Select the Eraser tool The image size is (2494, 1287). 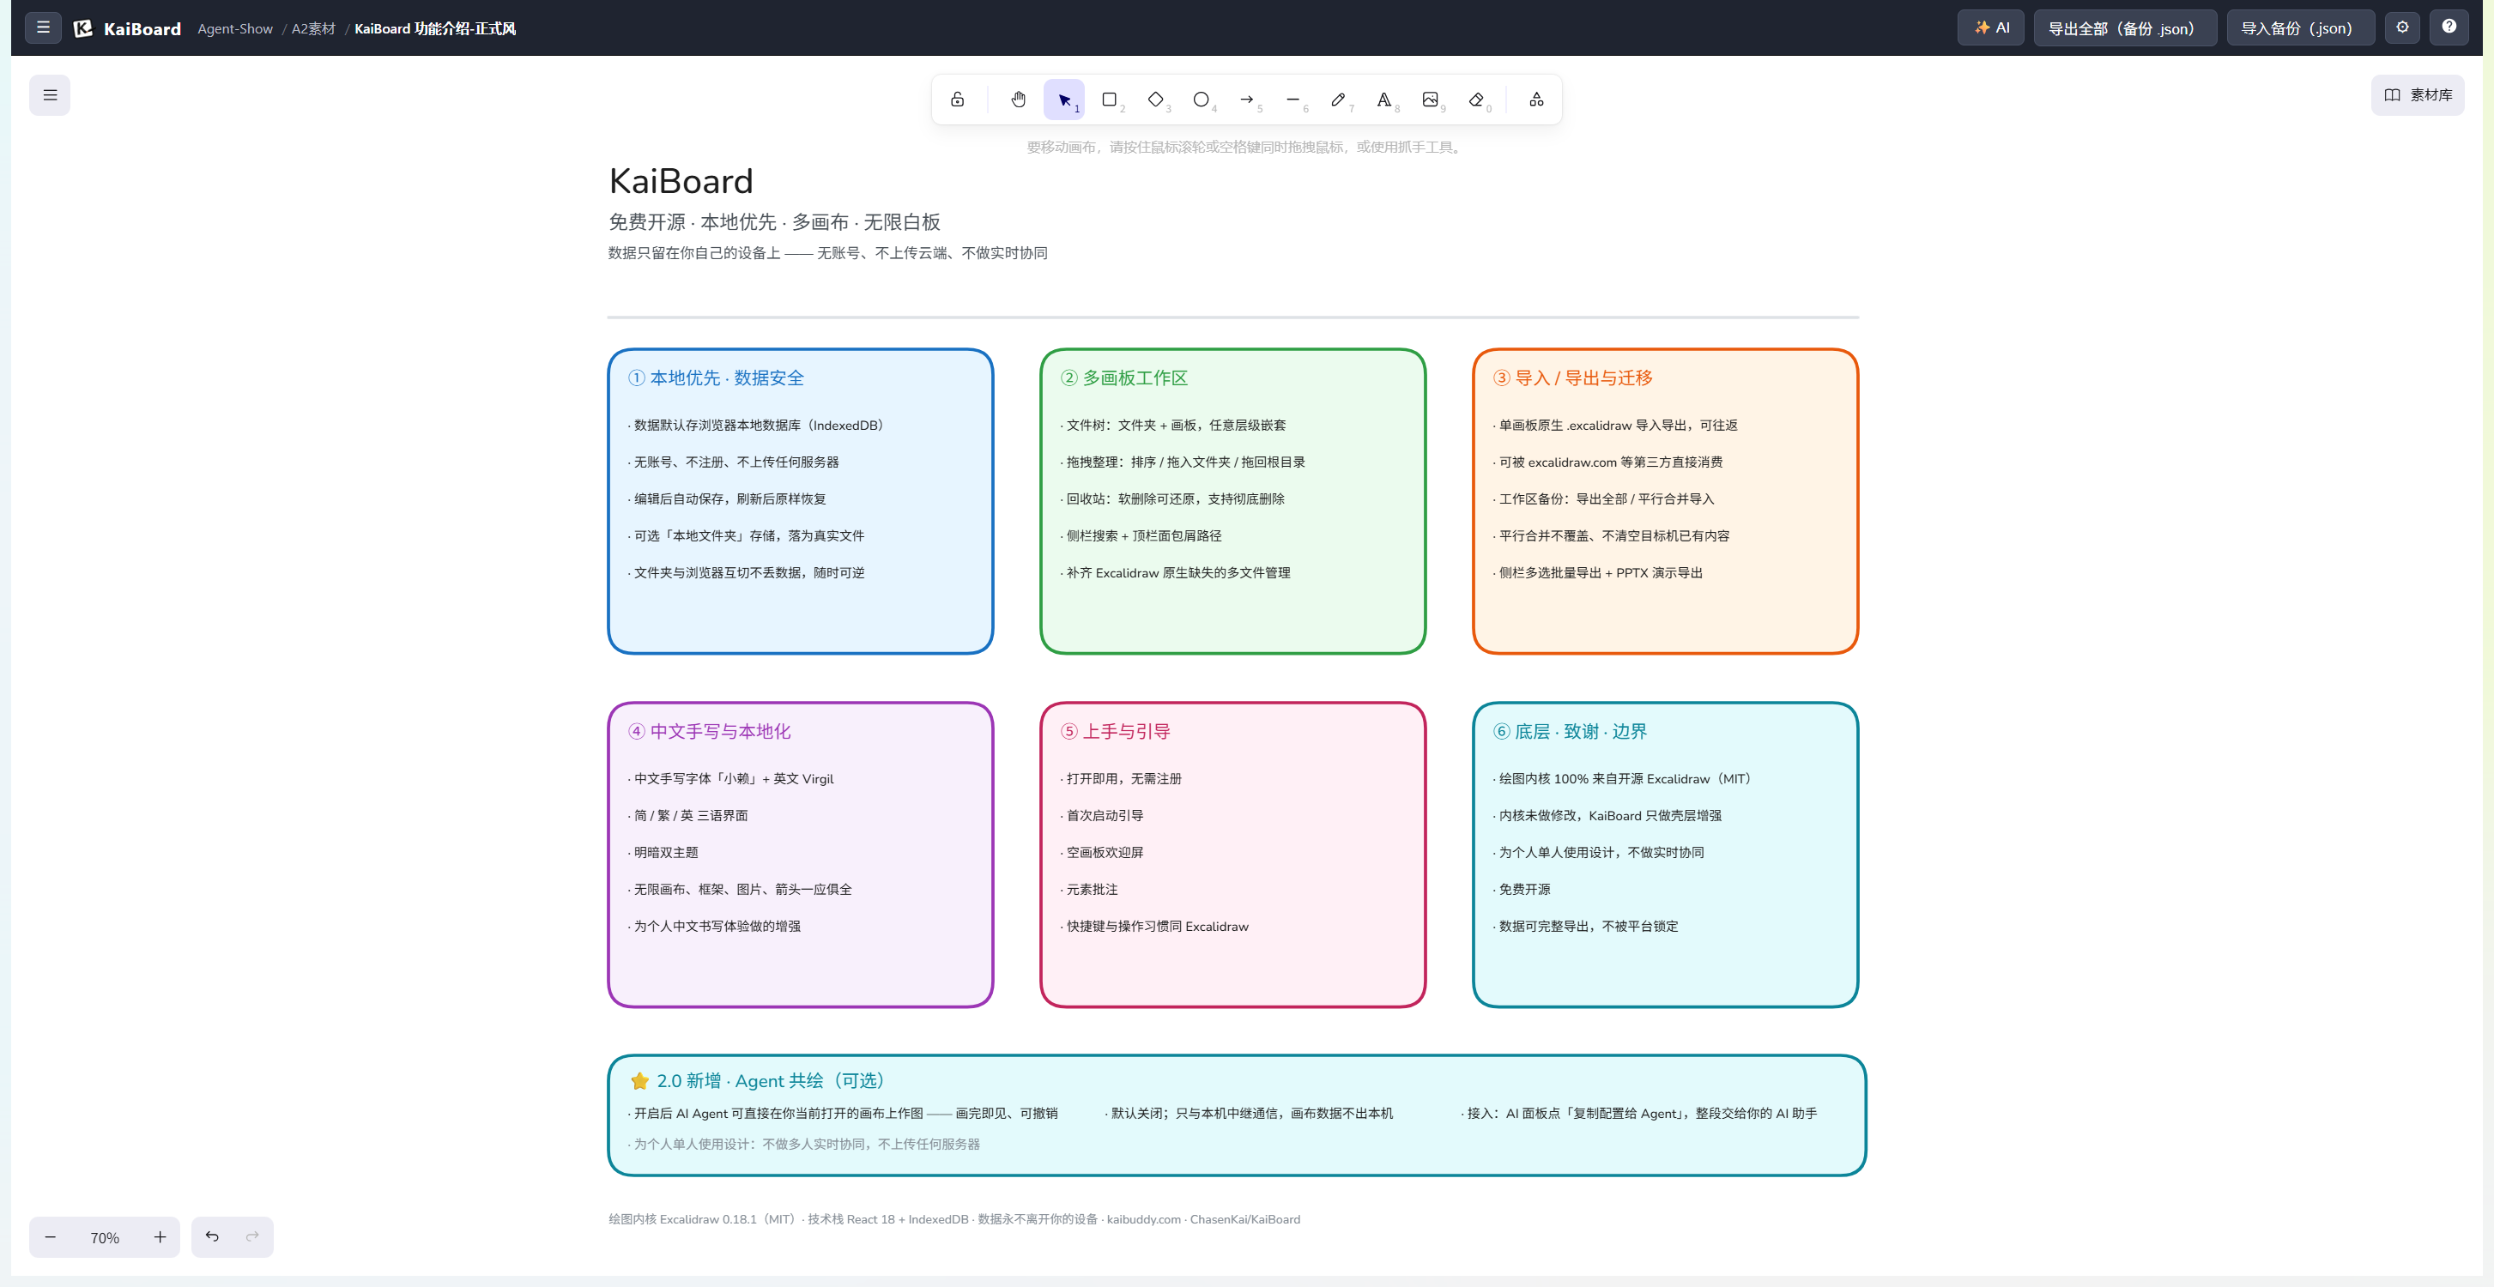[x=1475, y=100]
